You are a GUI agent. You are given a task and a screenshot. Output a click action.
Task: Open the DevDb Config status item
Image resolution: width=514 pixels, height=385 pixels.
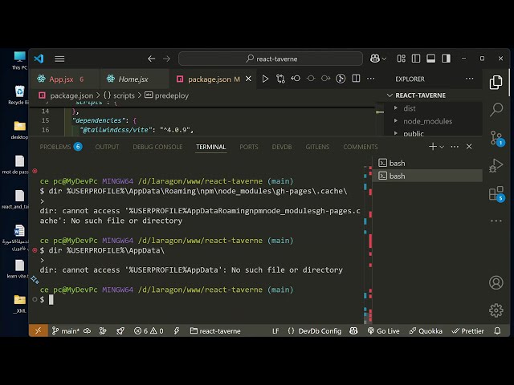coord(315,331)
